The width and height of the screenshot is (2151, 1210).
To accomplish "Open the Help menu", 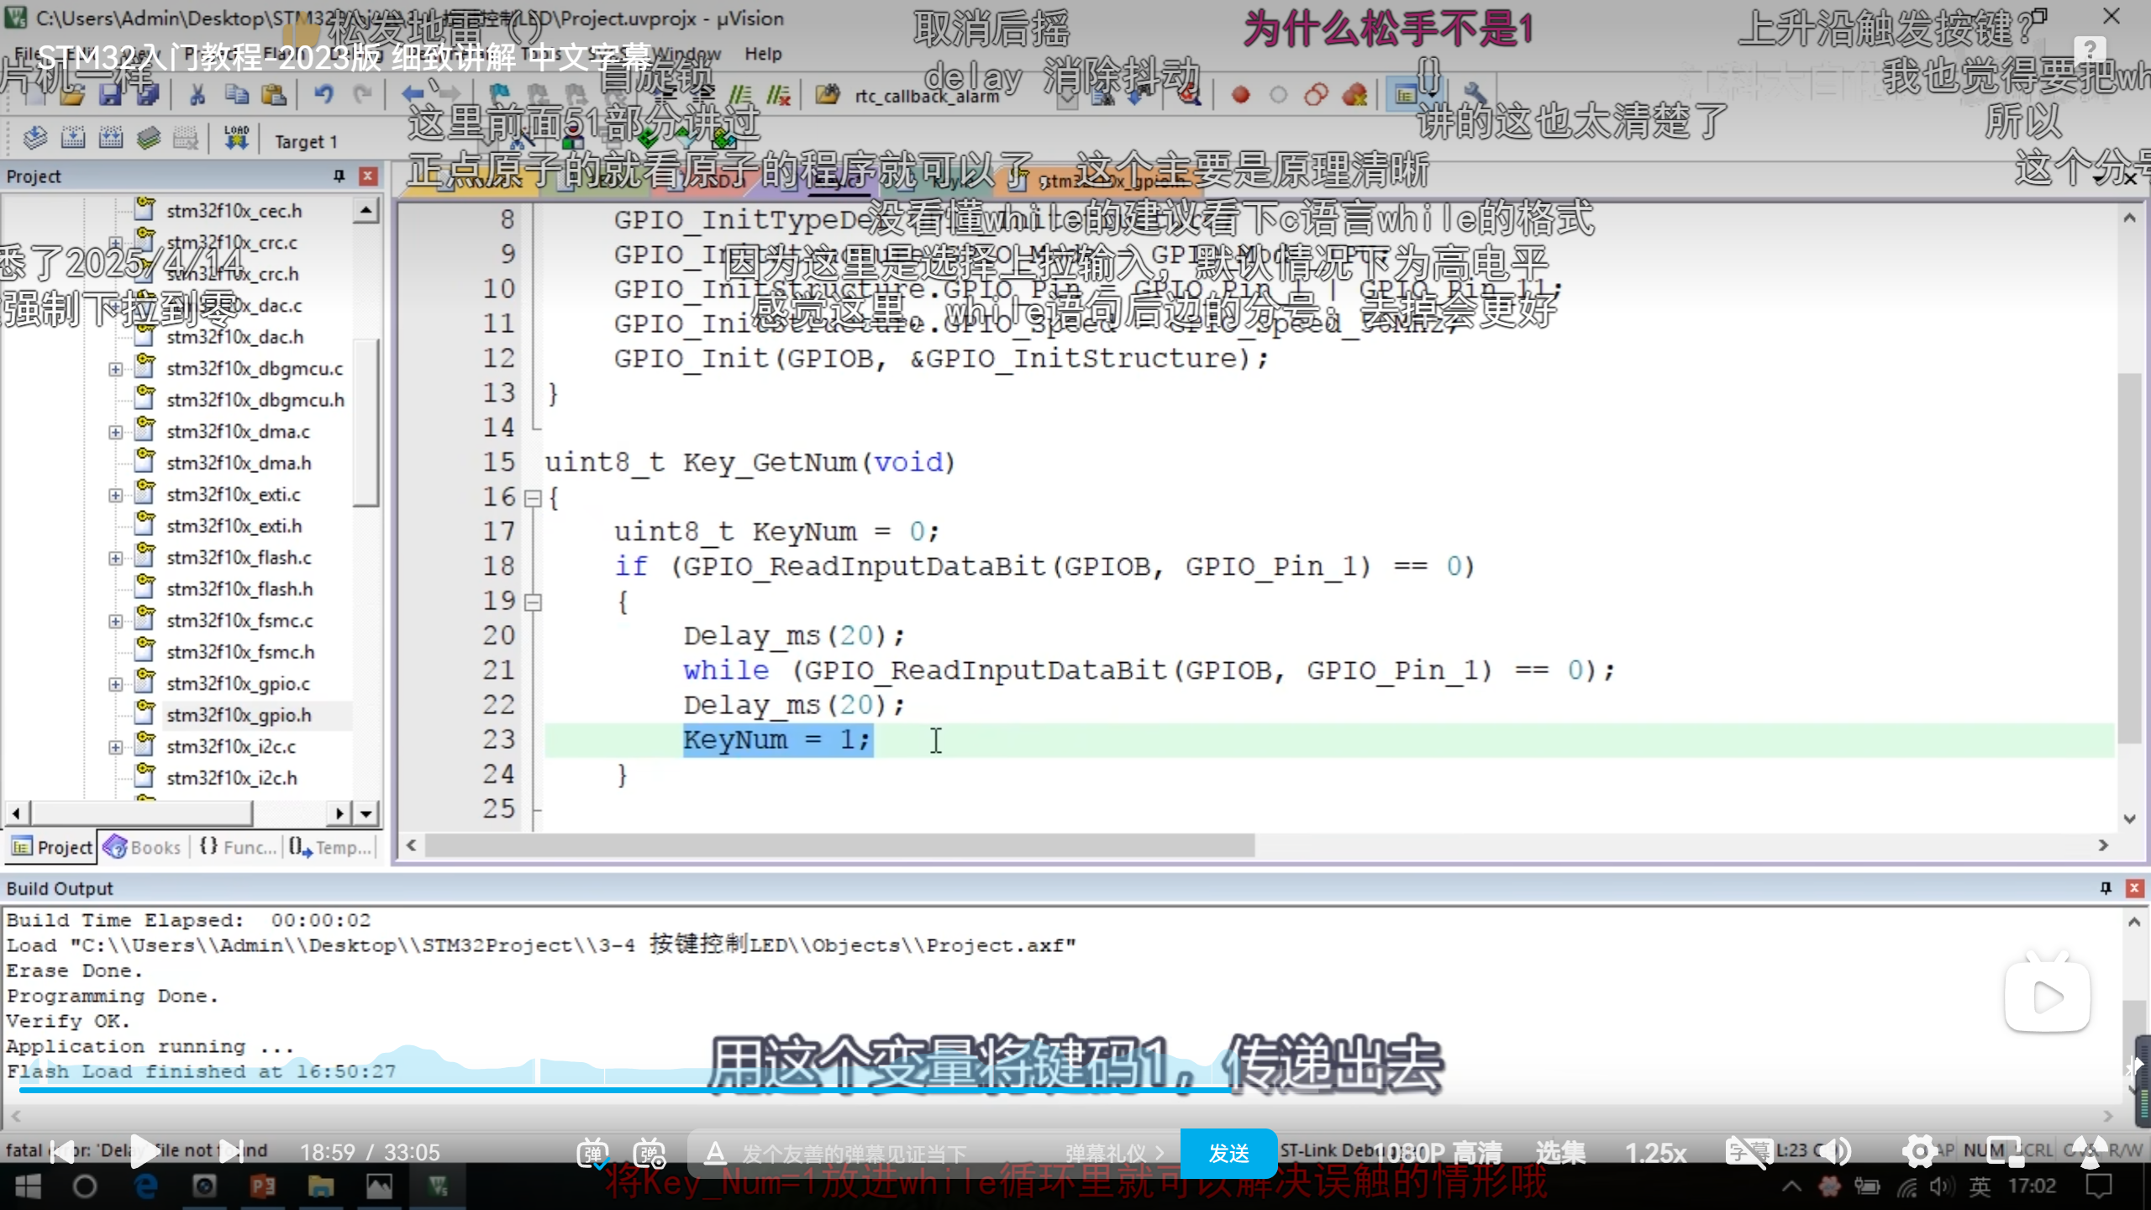I will (x=762, y=54).
